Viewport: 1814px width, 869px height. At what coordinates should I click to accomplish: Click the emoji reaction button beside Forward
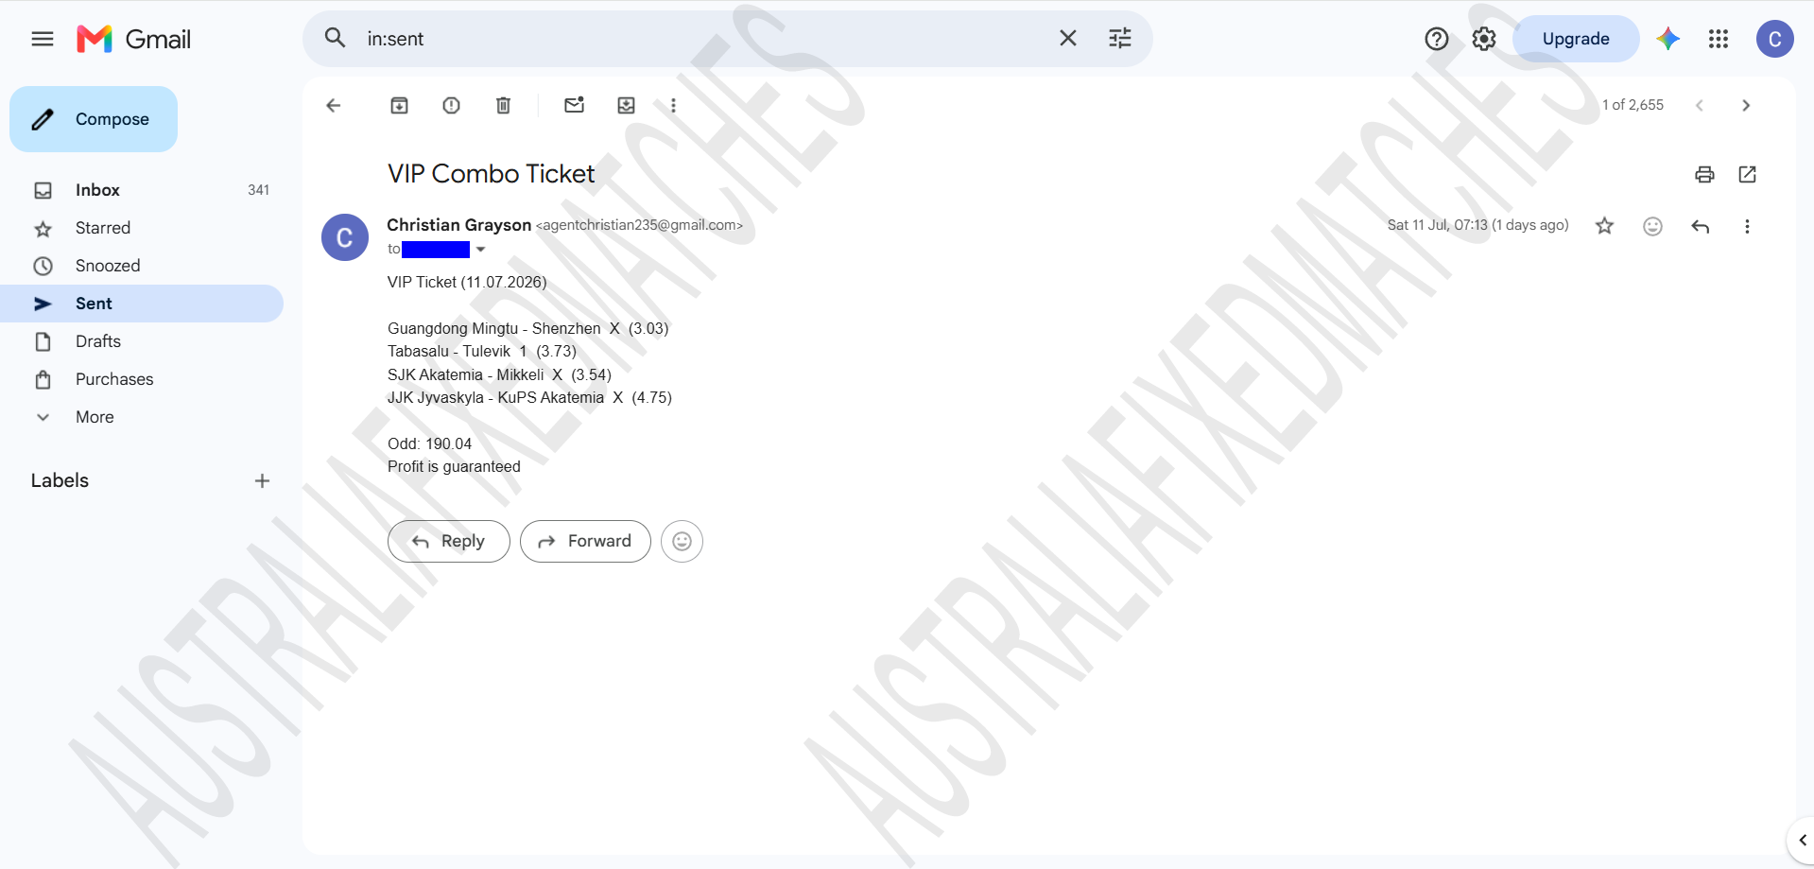(682, 541)
